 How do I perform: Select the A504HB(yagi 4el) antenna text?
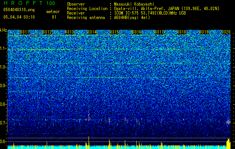coord(132,18)
